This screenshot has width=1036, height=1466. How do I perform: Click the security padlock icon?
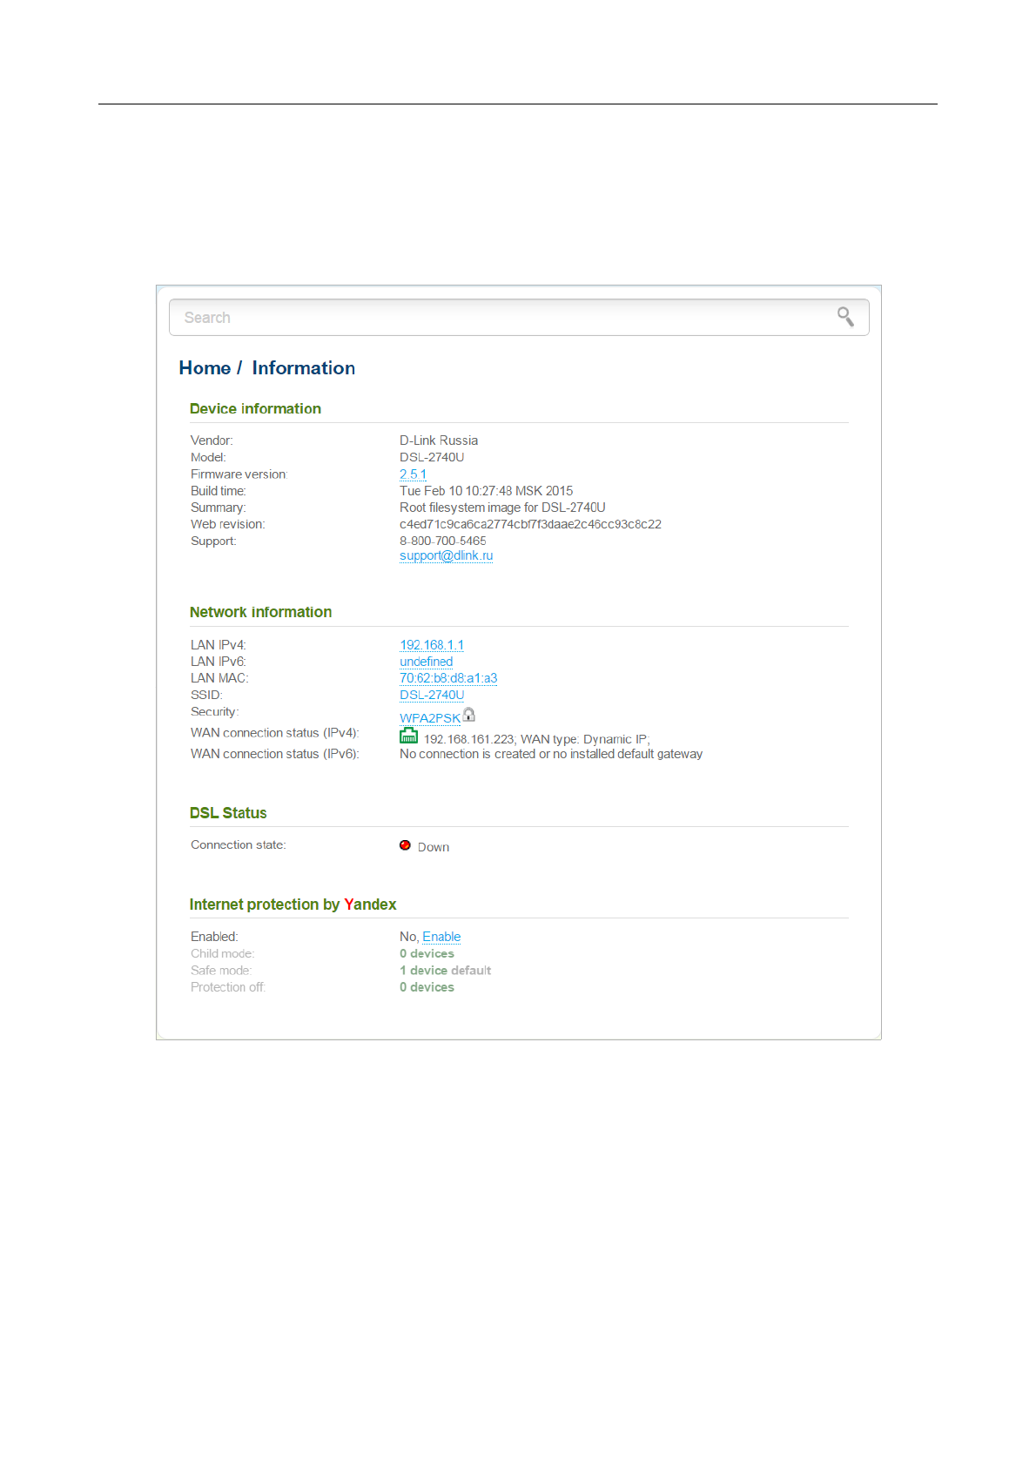[469, 715]
